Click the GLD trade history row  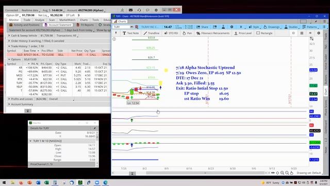tap(58, 55)
